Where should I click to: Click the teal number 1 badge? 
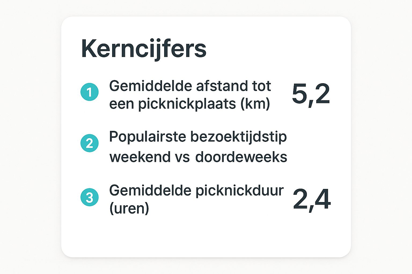click(x=90, y=92)
